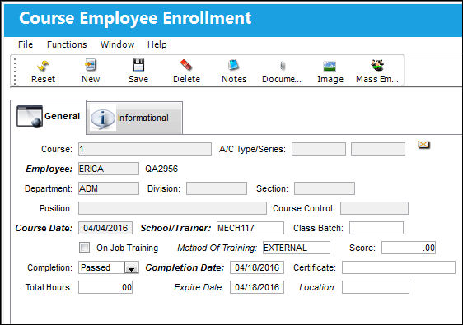This screenshot has width=463, height=325.
Task: Open the Help menu
Action: [157, 44]
